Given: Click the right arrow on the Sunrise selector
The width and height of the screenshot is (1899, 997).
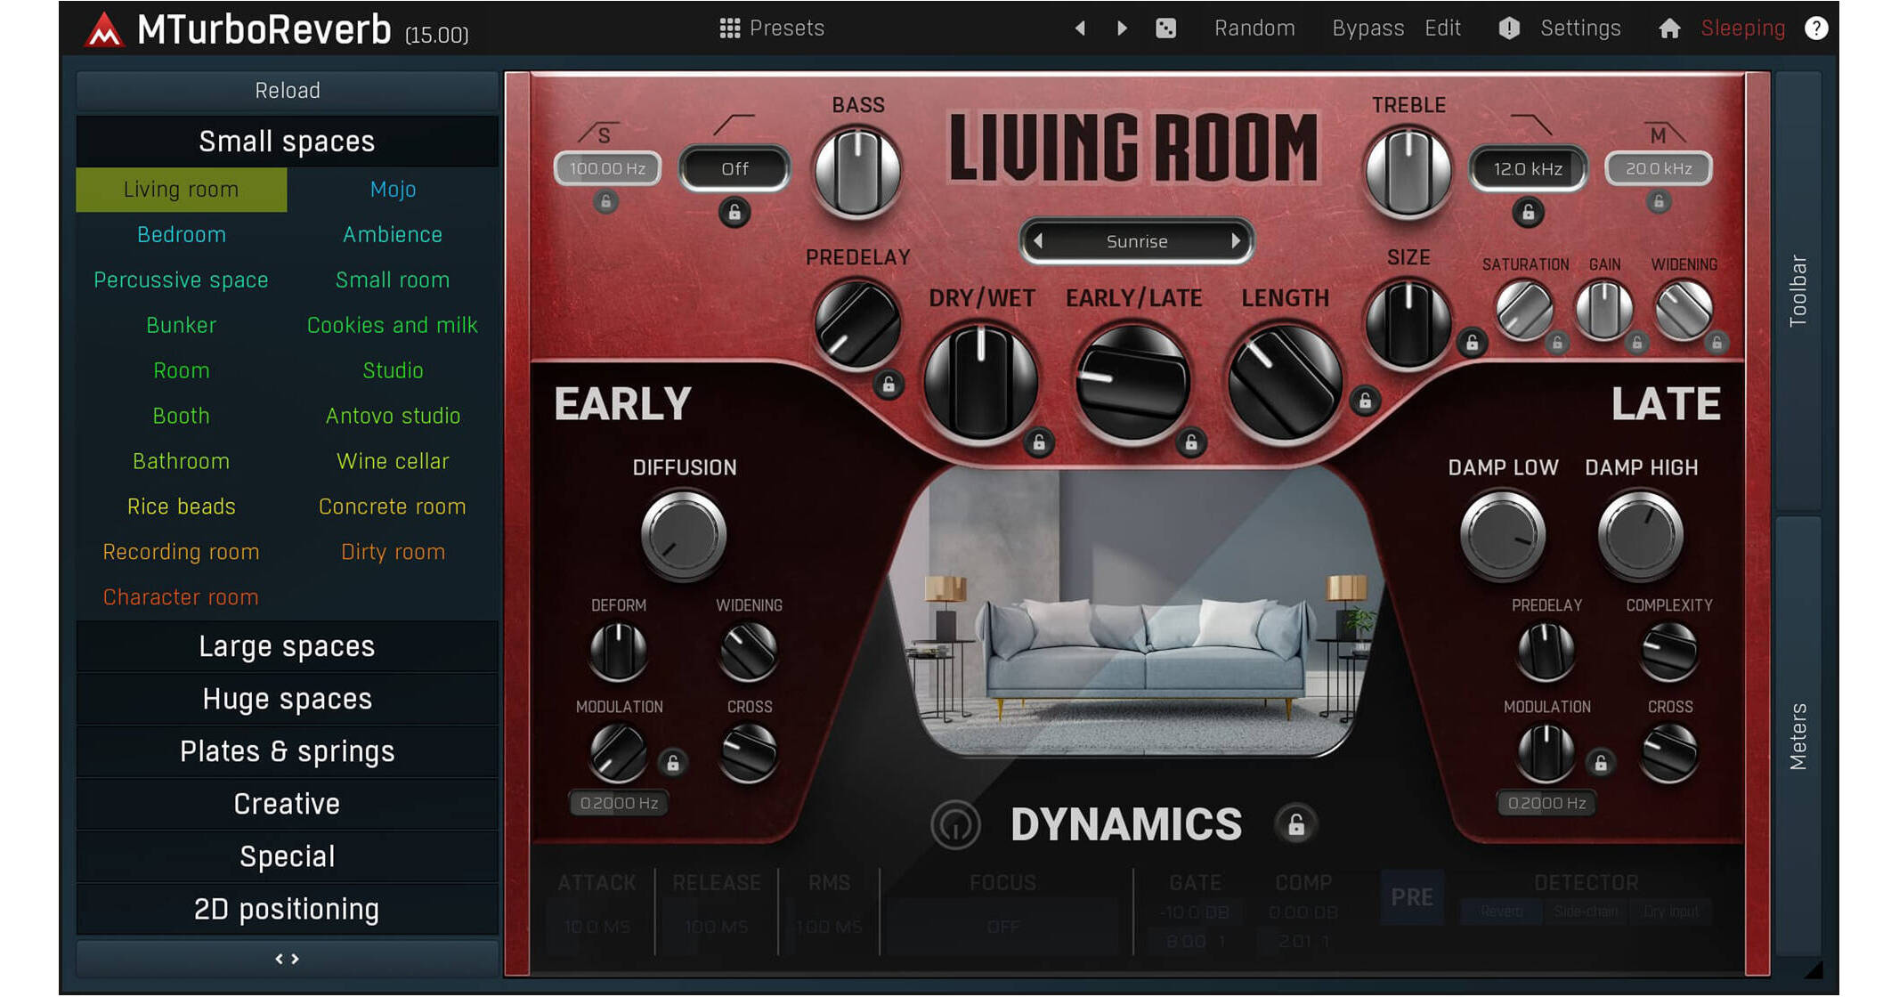Looking at the screenshot, I should pos(1236,241).
